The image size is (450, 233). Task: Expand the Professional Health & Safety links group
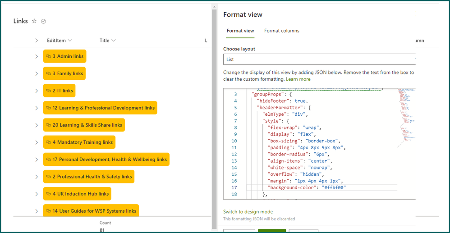(37, 177)
